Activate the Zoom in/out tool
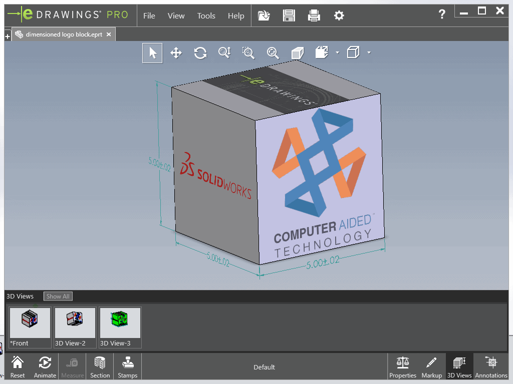 tap(224, 52)
